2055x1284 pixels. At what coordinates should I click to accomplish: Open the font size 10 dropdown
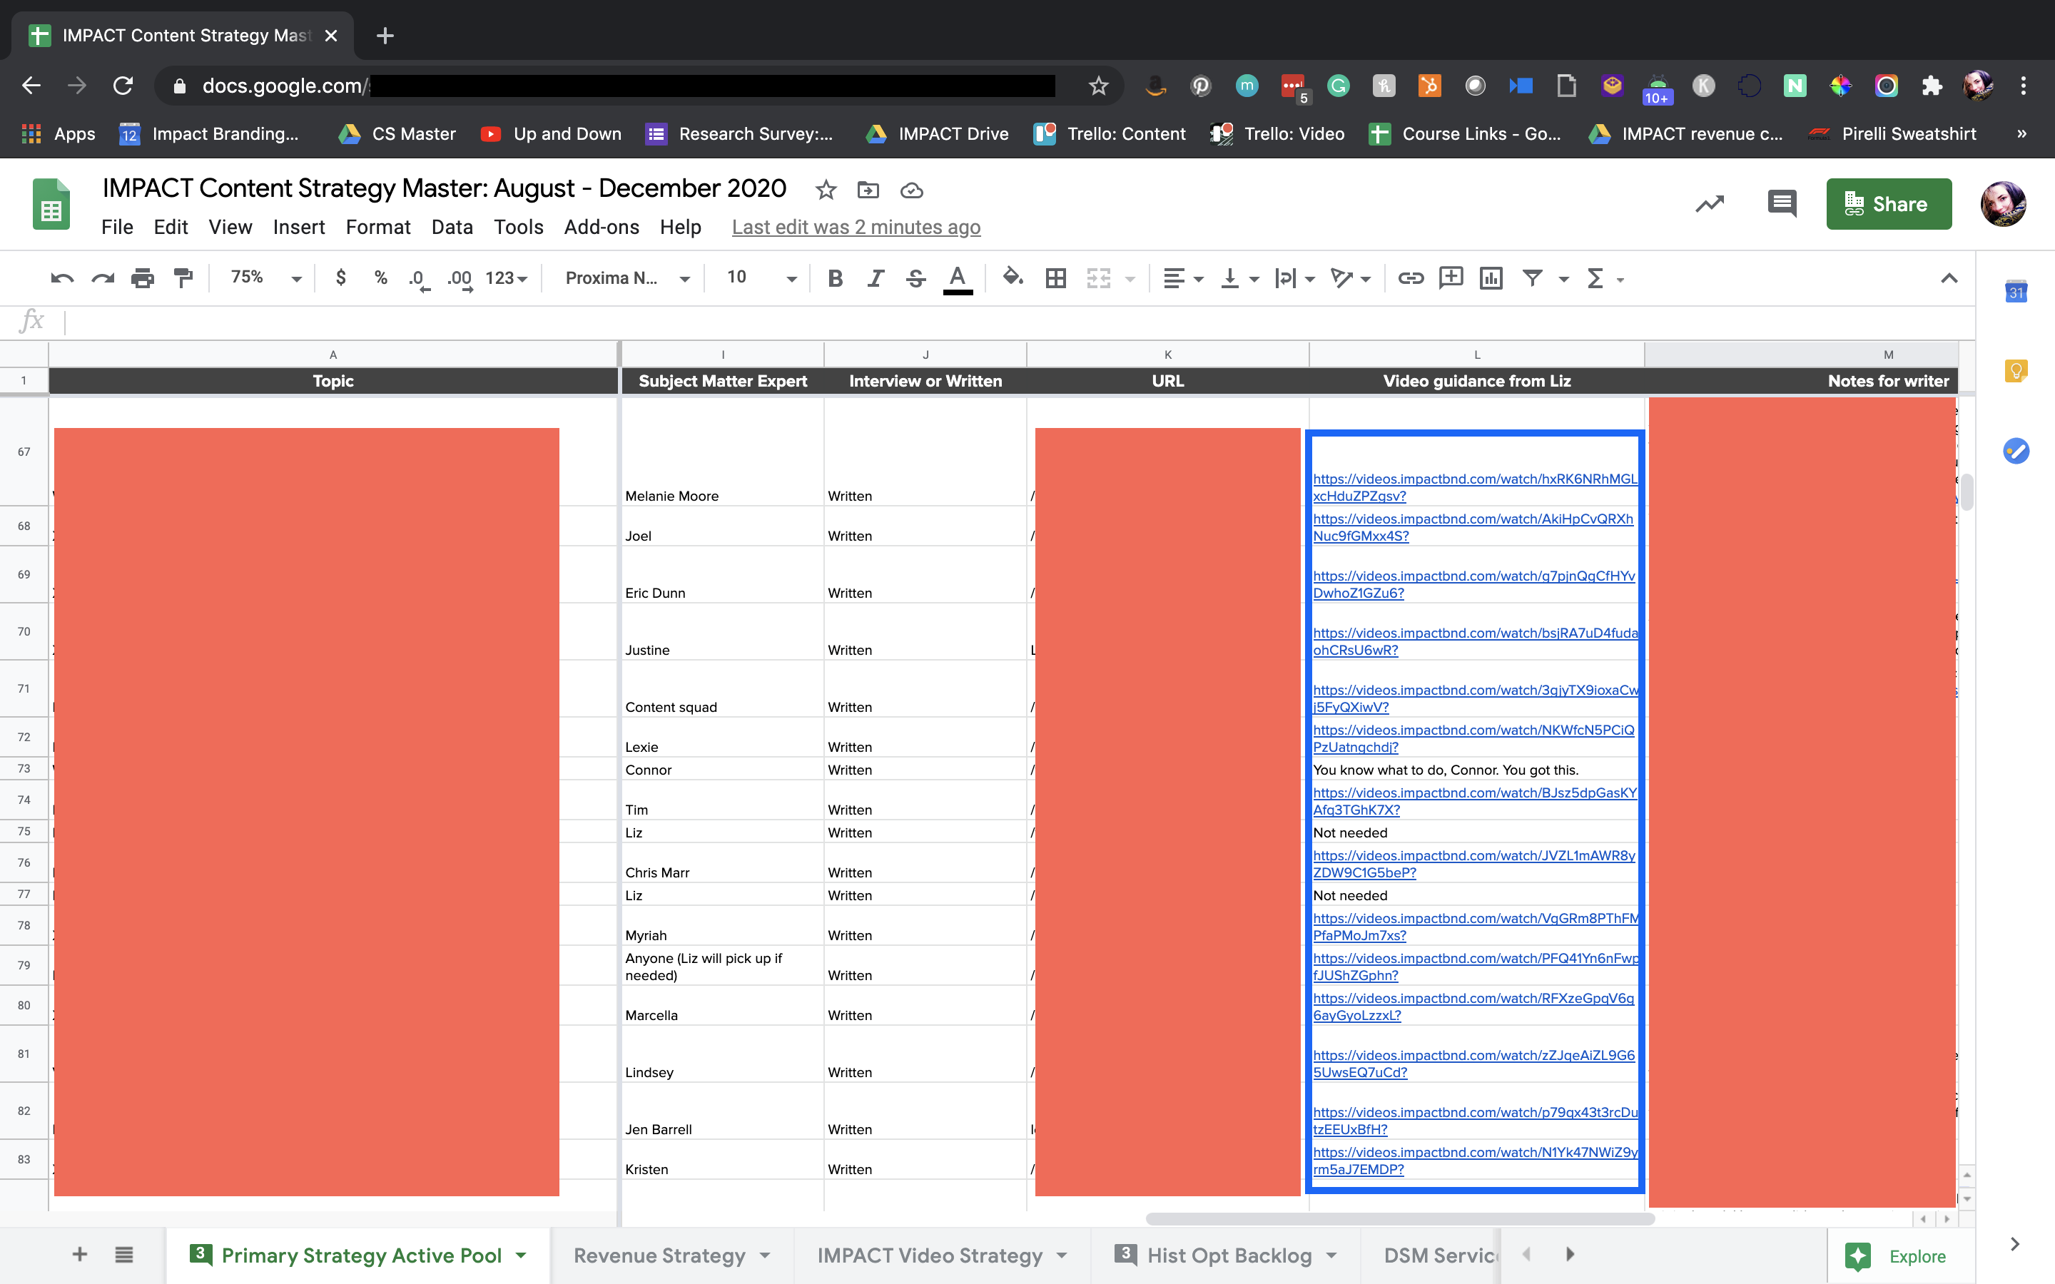point(762,277)
